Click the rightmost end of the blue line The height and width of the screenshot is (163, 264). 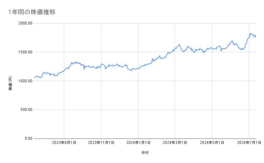coord(256,37)
